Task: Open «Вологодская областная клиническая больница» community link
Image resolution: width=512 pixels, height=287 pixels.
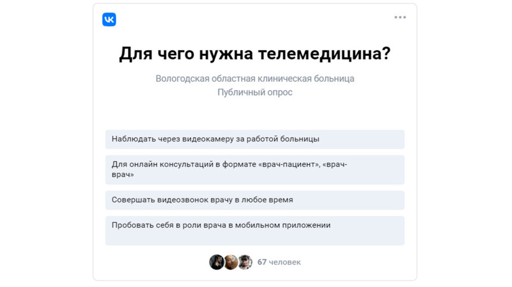Action: (255, 78)
